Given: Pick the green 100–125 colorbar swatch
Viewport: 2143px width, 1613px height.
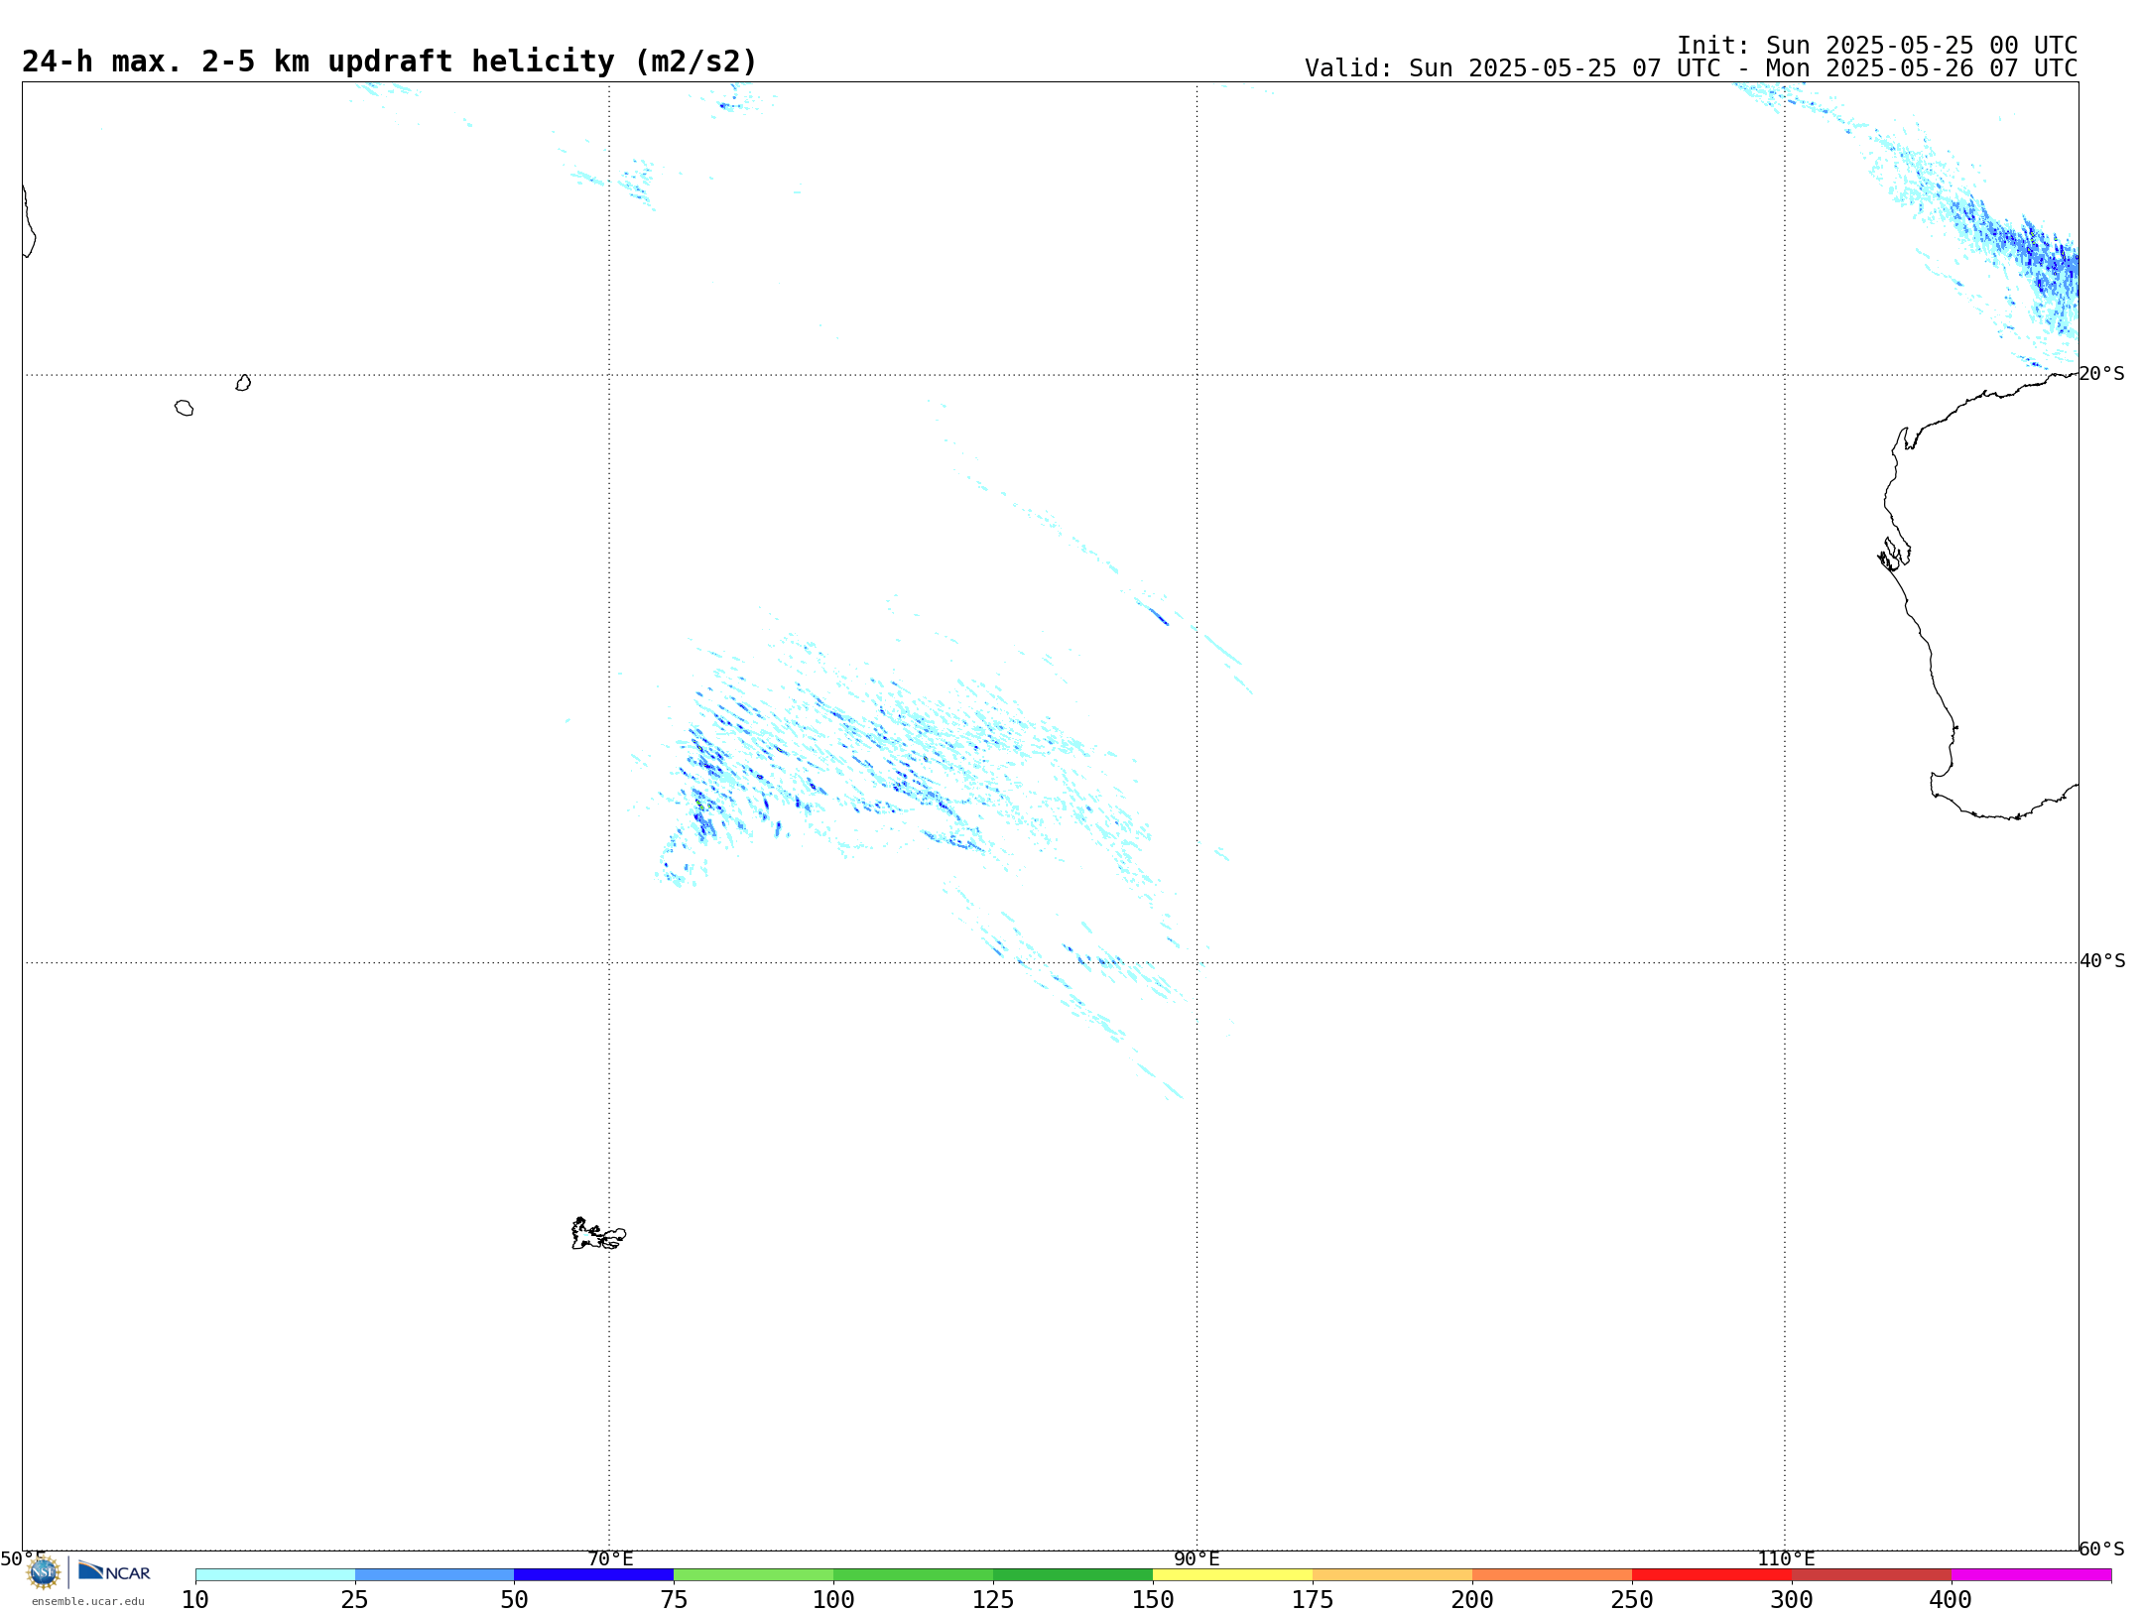Looking at the screenshot, I should pos(914,1574).
